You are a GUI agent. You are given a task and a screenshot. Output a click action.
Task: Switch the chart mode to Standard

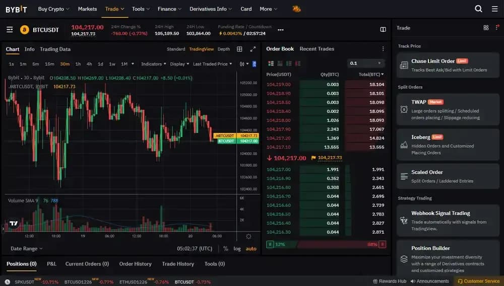pyautogui.click(x=176, y=49)
